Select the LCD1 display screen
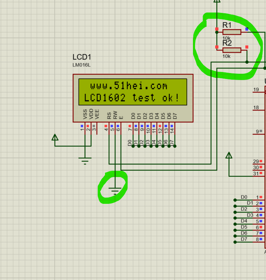Screen dimensions: 266x280 133,92
